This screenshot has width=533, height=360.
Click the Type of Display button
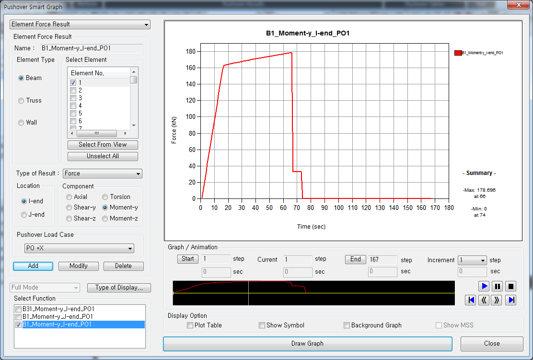(119, 288)
